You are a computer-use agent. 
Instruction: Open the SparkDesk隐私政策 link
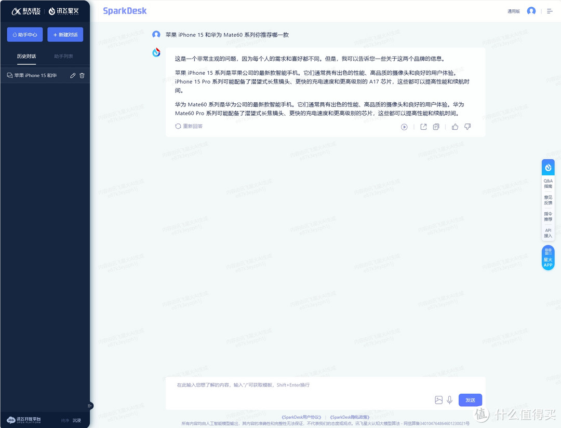[350, 417]
